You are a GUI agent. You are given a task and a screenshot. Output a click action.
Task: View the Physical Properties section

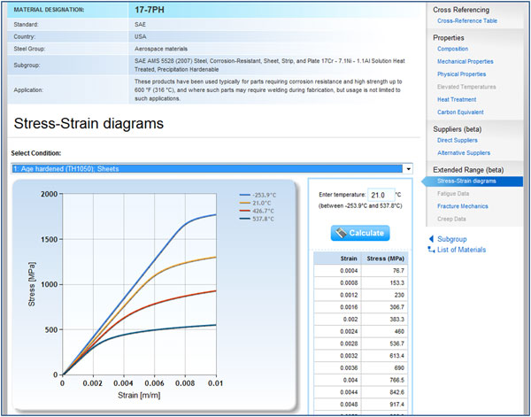pos(461,74)
